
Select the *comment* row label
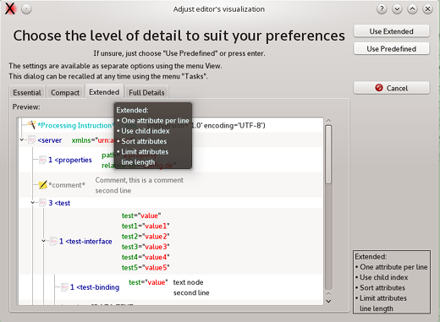(67, 185)
